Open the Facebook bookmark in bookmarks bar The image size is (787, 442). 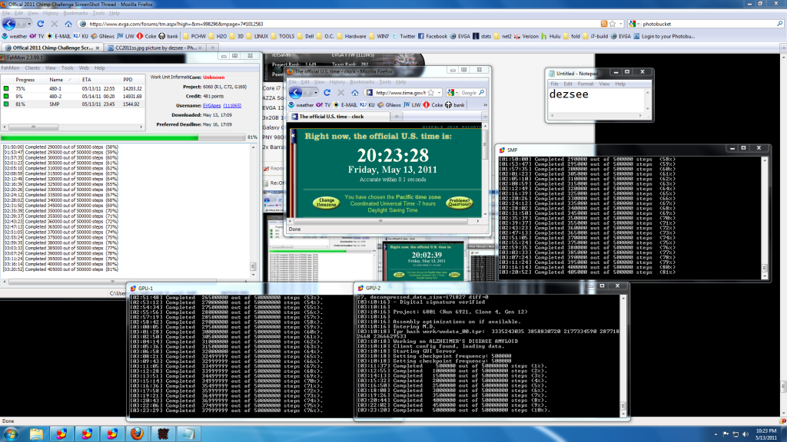(436, 36)
